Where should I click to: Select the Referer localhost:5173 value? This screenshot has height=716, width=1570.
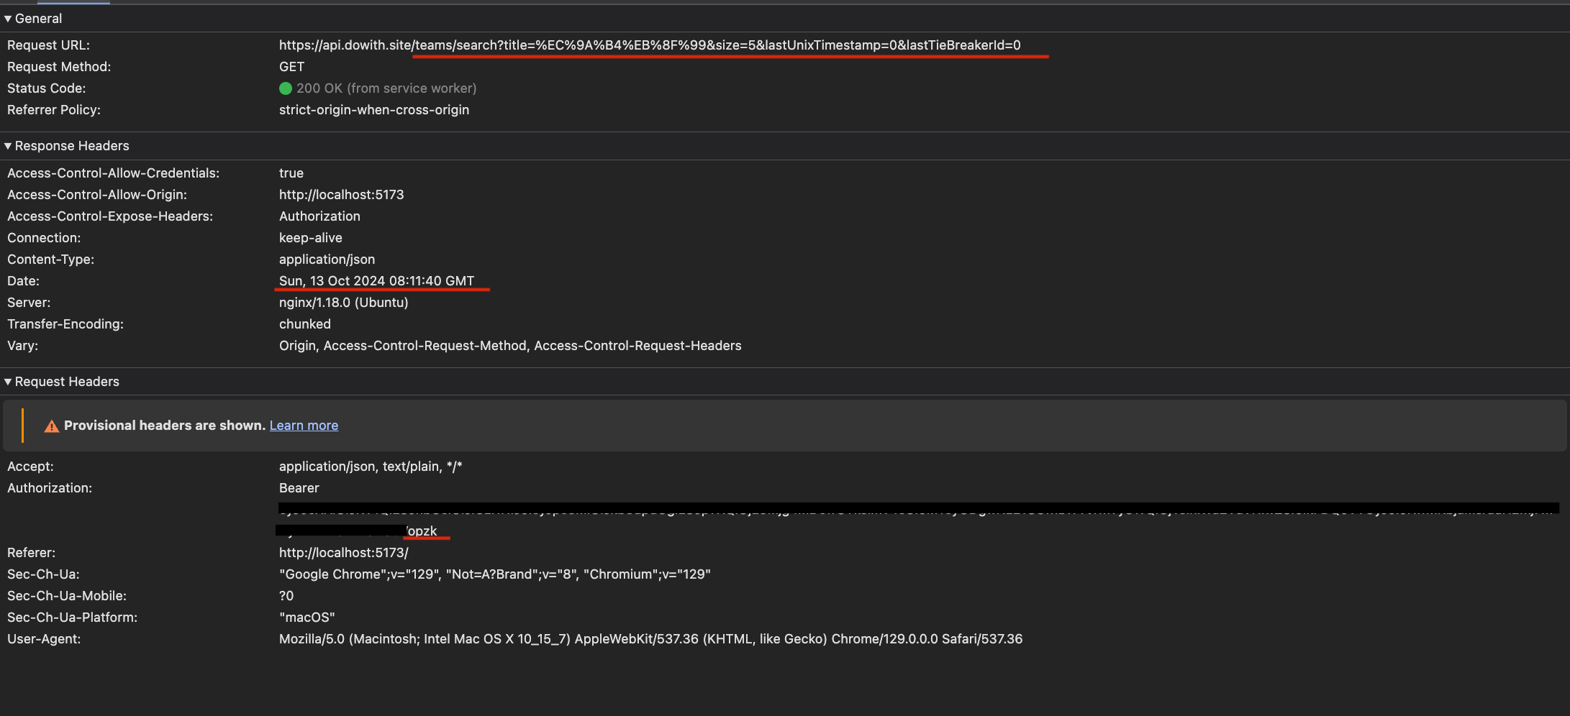[344, 553]
